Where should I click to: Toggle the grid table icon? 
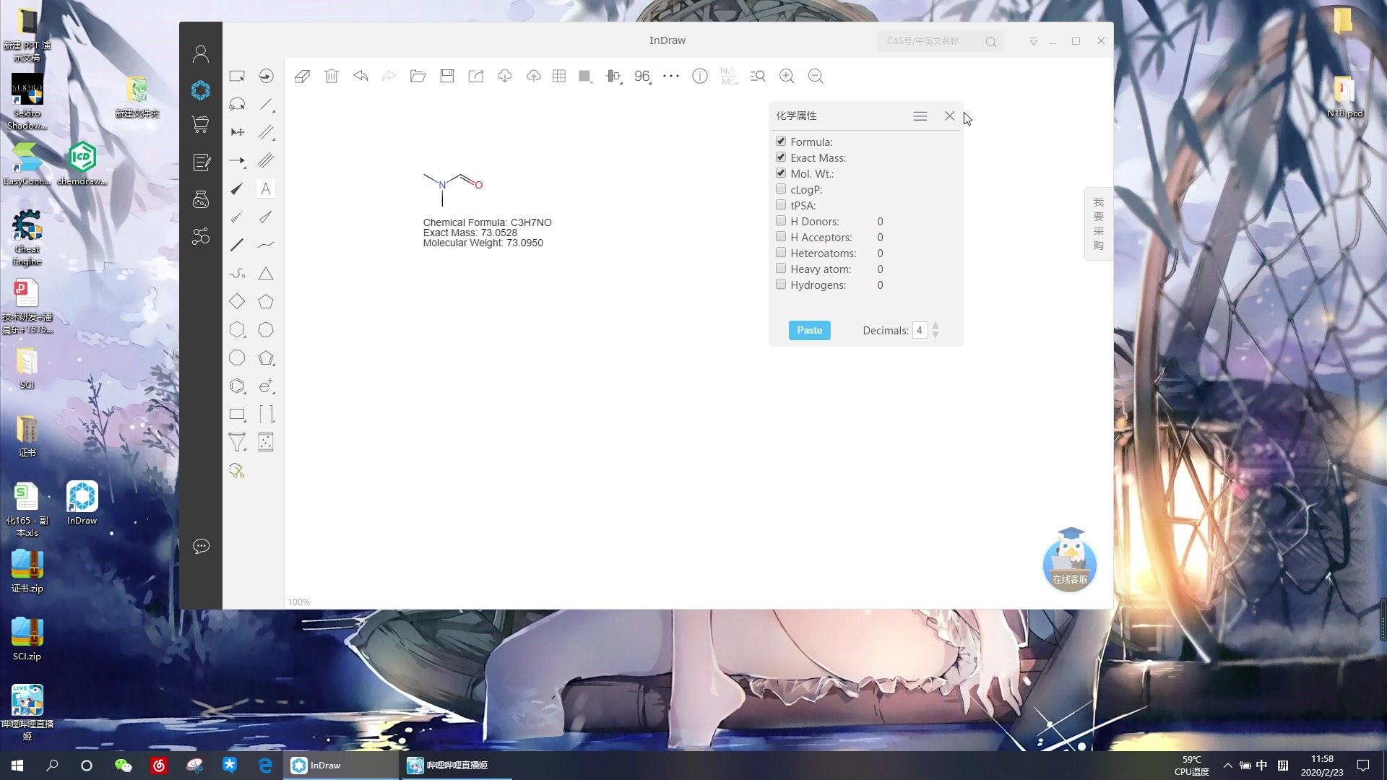[559, 76]
